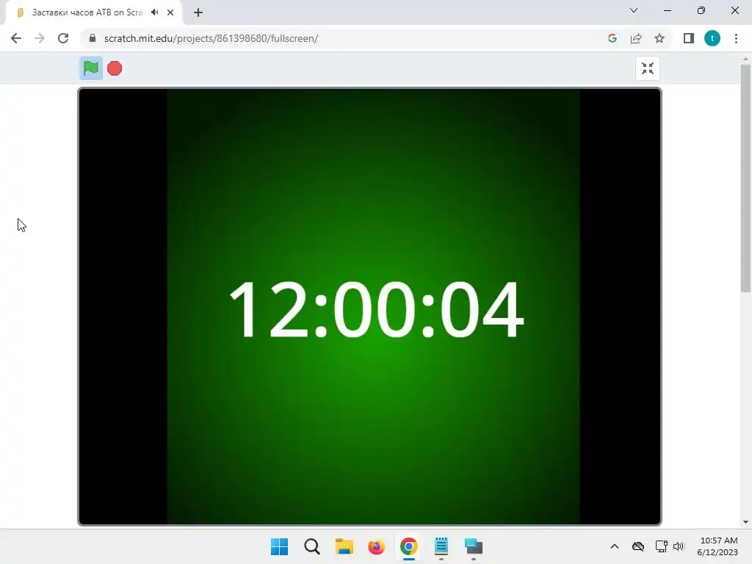The width and height of the screenshot is (752, 564).
Task: Share this page using the share icon
Action: click(636, 38)
